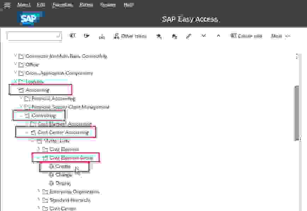Open the hamburger menu icon top left
This screenshot has height=211, width=307.
pos(7,5)
